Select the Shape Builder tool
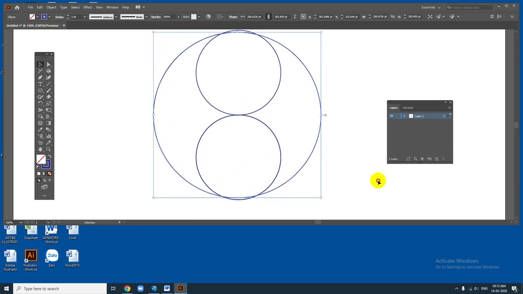The height and width of the screenshot is (294, 523). 40,117
